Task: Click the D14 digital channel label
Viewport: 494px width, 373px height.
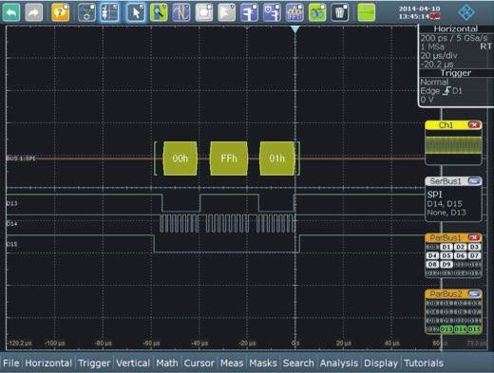Action: click(x=11, y=224)
